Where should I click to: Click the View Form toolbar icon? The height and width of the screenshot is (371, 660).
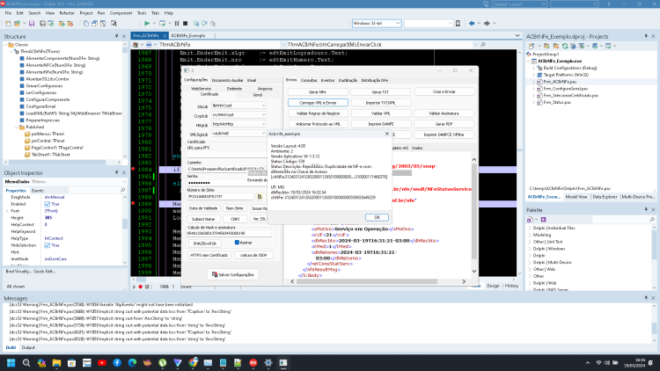95,24
